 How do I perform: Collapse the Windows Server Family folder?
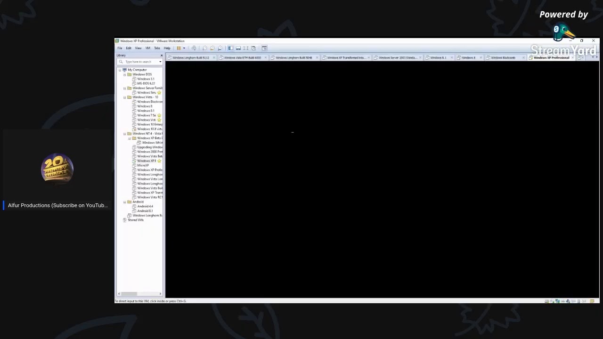tap(124, 88)
